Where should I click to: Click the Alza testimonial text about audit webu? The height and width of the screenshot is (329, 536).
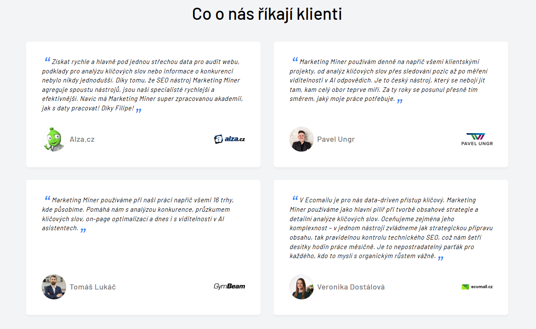tap(142, 85)
